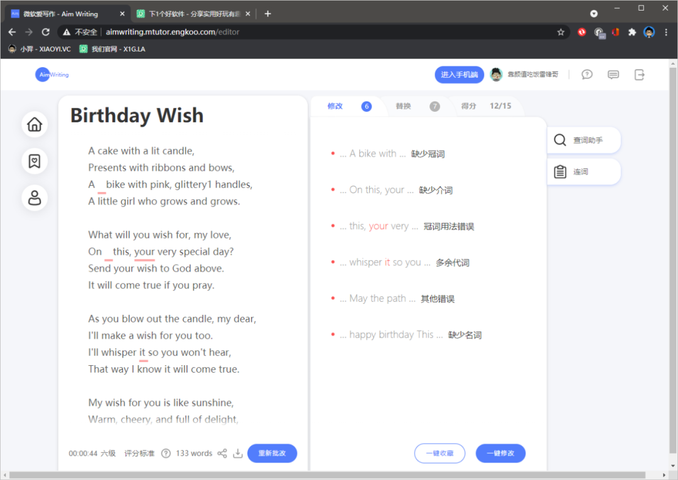
Task: Click the clipboard icon of 连词
Action: click(560, 171)
